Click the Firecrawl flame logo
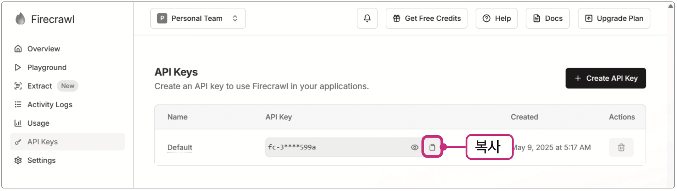The width and height of the screenshot is (677, 191). click(20, 19)
